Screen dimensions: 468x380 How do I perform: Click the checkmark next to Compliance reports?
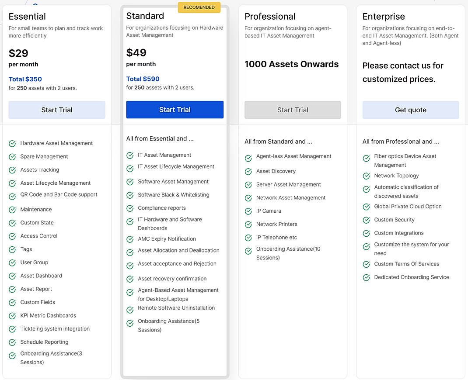pos(130,208)
